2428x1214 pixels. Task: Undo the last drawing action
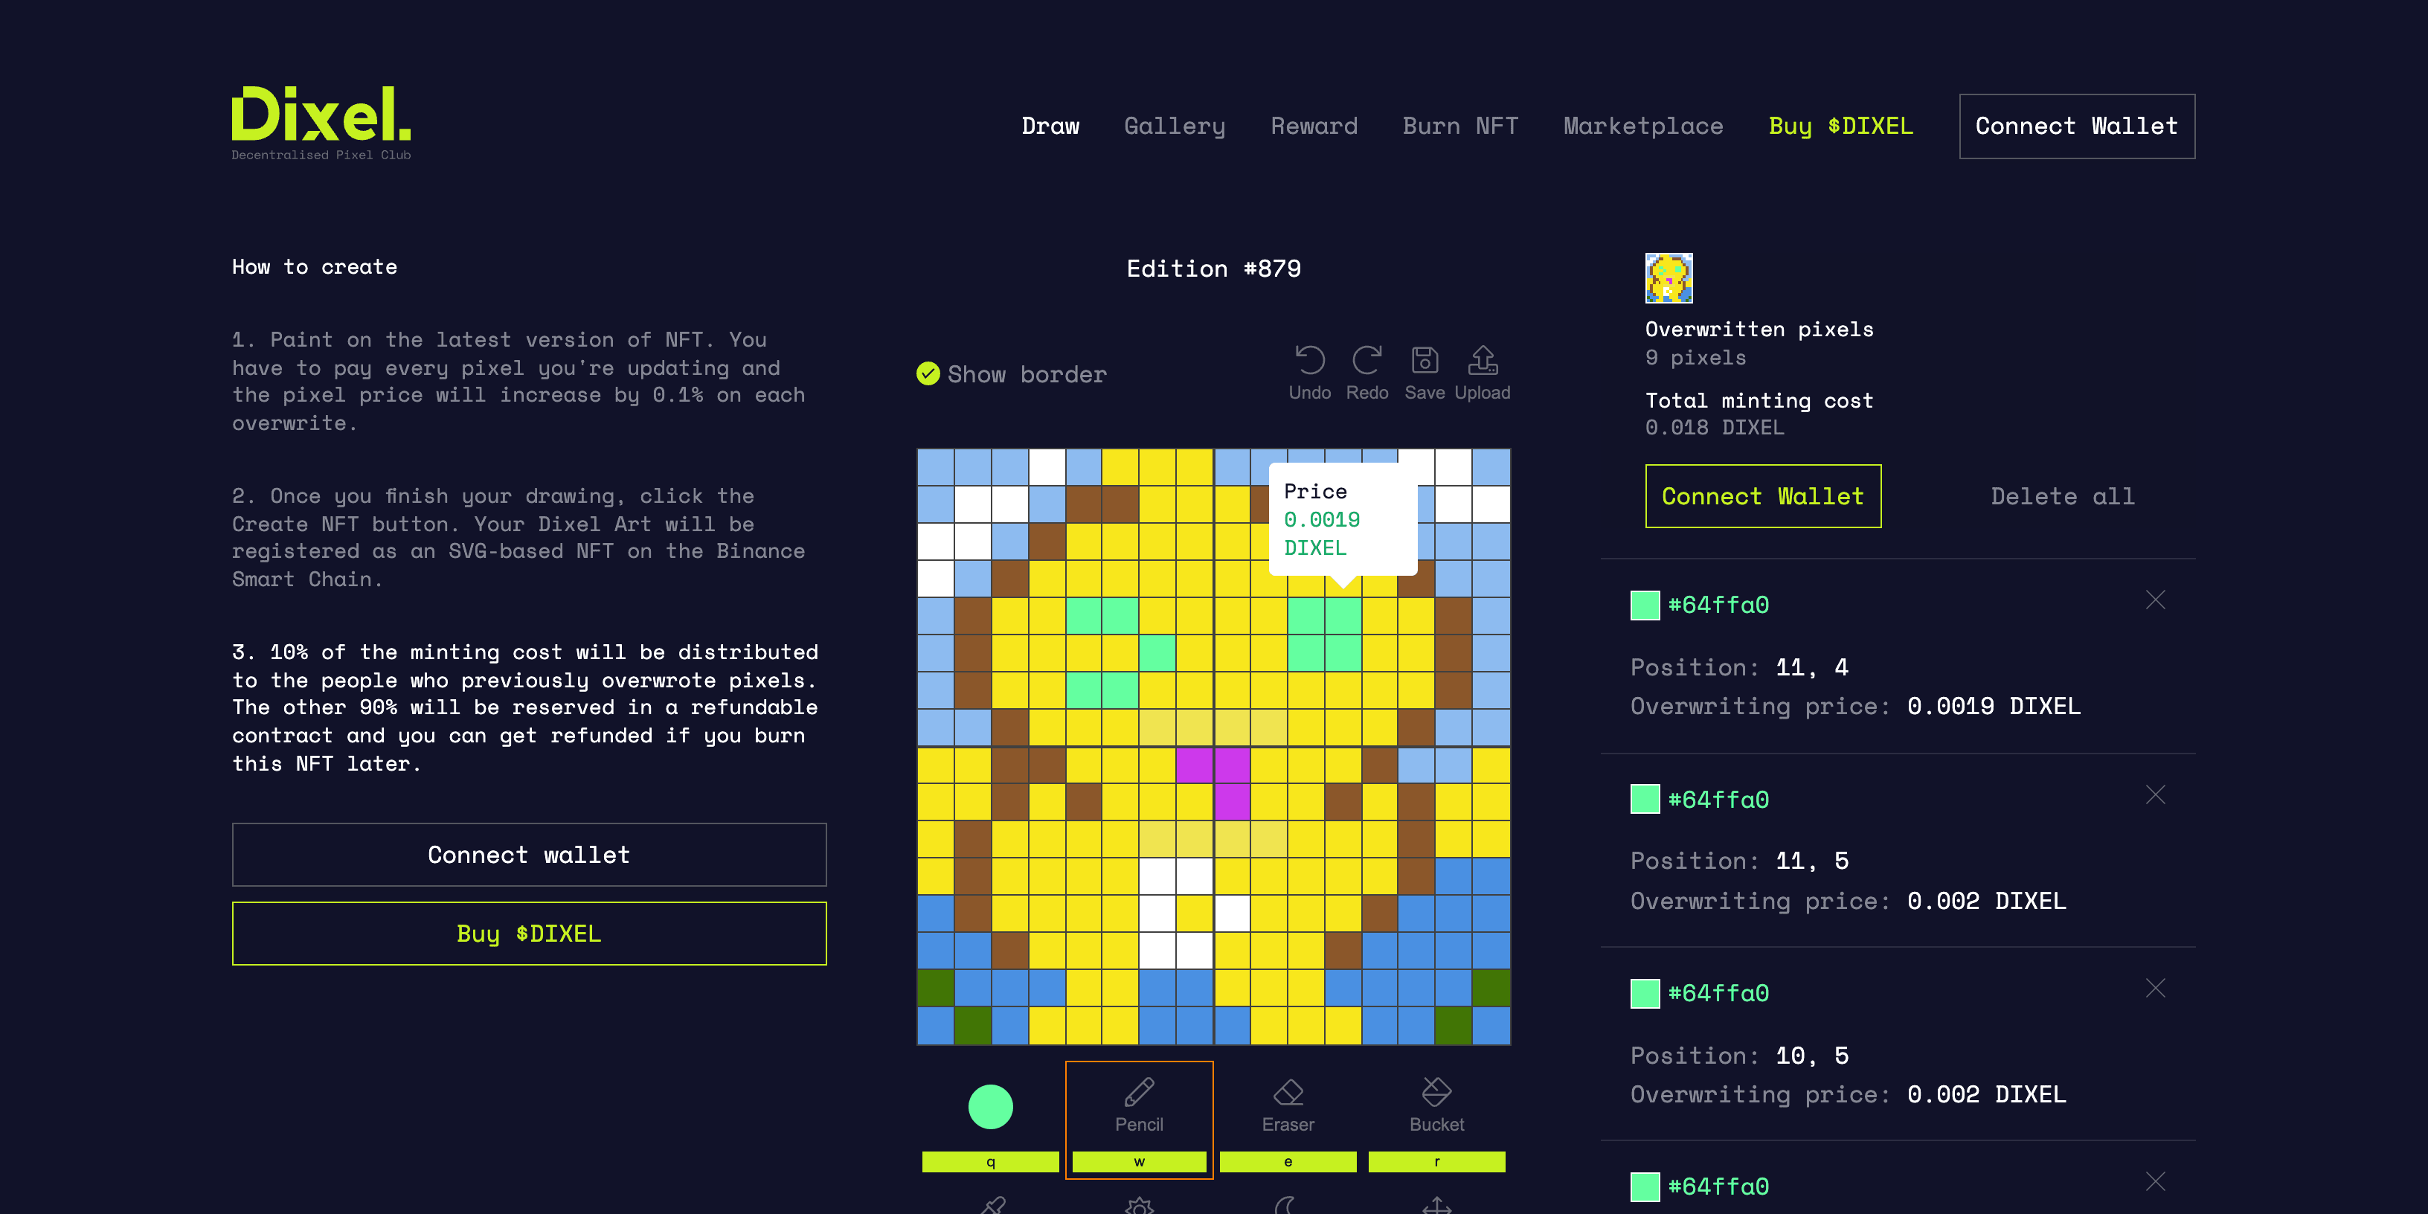click(x=1309, y=373)
